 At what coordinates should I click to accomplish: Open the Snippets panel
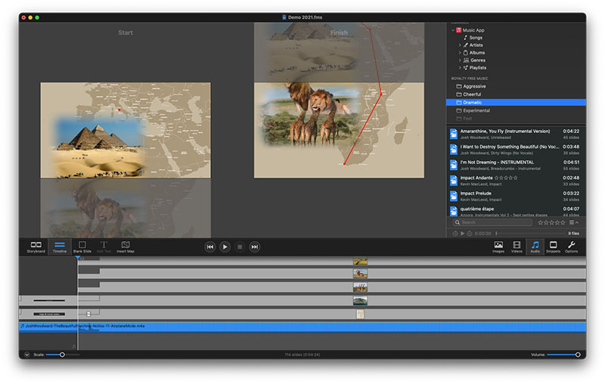click(553, 246)
